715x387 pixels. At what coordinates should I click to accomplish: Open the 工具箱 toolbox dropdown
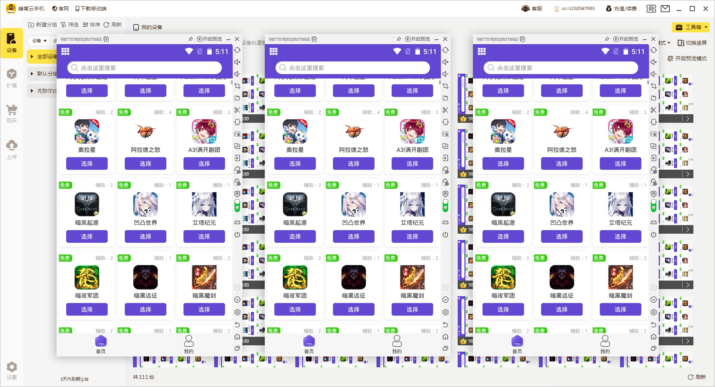[x=690, y=27]
